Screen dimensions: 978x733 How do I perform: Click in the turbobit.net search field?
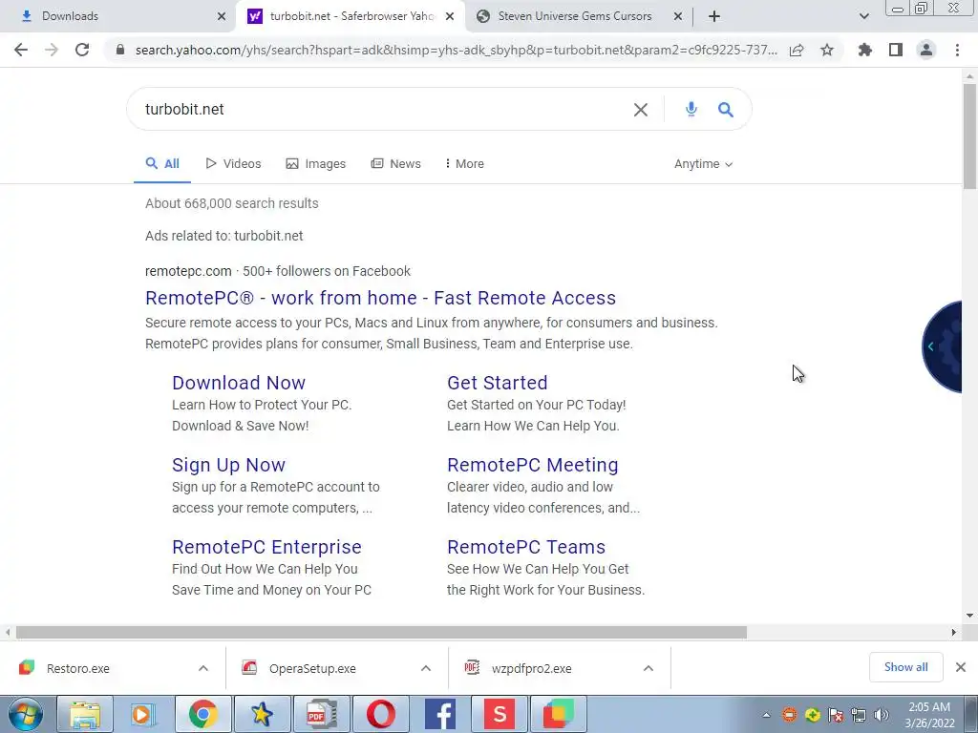(380, 109)
